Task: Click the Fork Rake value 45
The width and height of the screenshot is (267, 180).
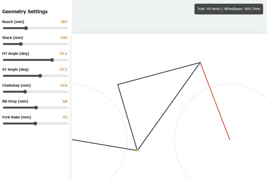Action: pyautogui.click(x=65, y=117)
